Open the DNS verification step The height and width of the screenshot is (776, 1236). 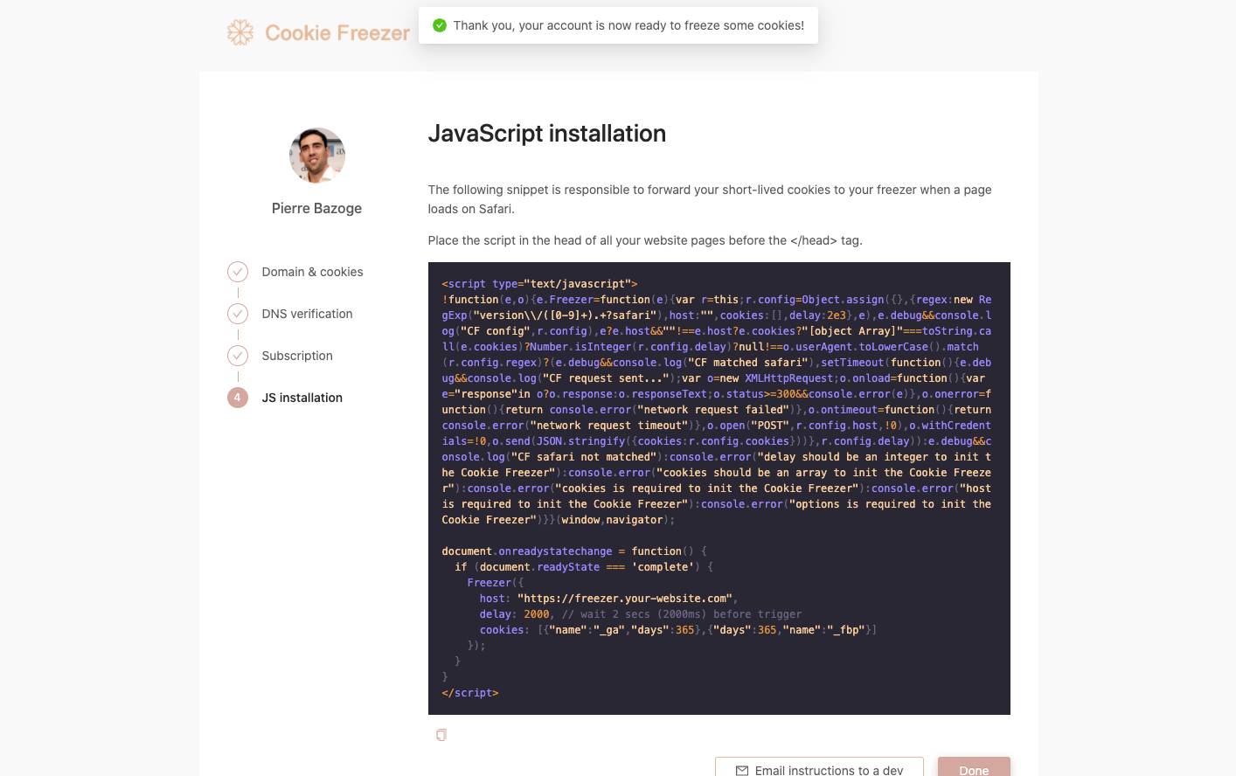click(x=307, y=314)
